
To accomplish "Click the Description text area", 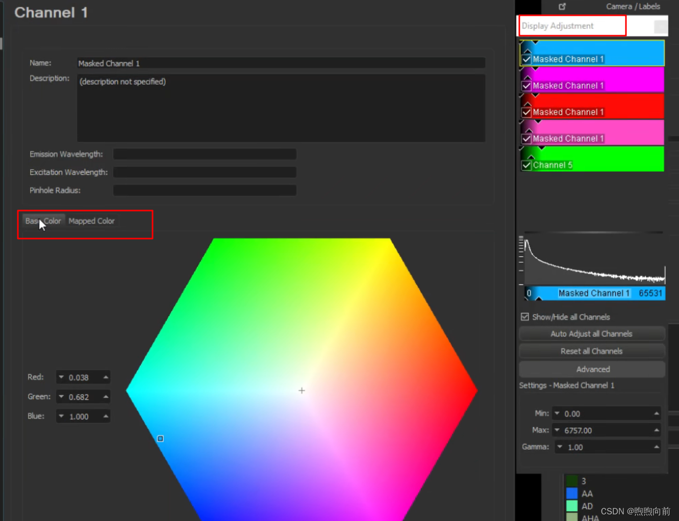I will pos(281,108).
